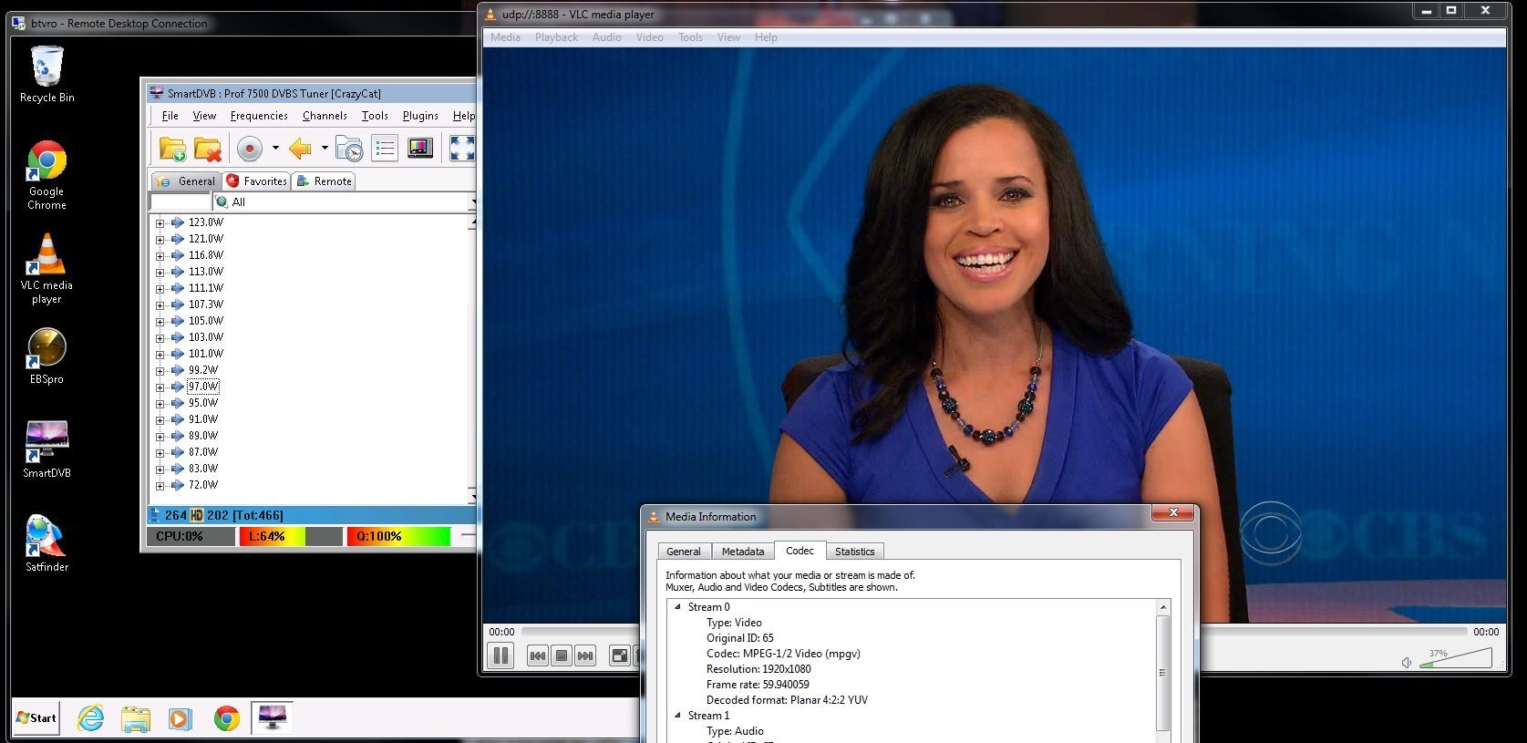Expand the 121.0W satellite node

(160, 239)
